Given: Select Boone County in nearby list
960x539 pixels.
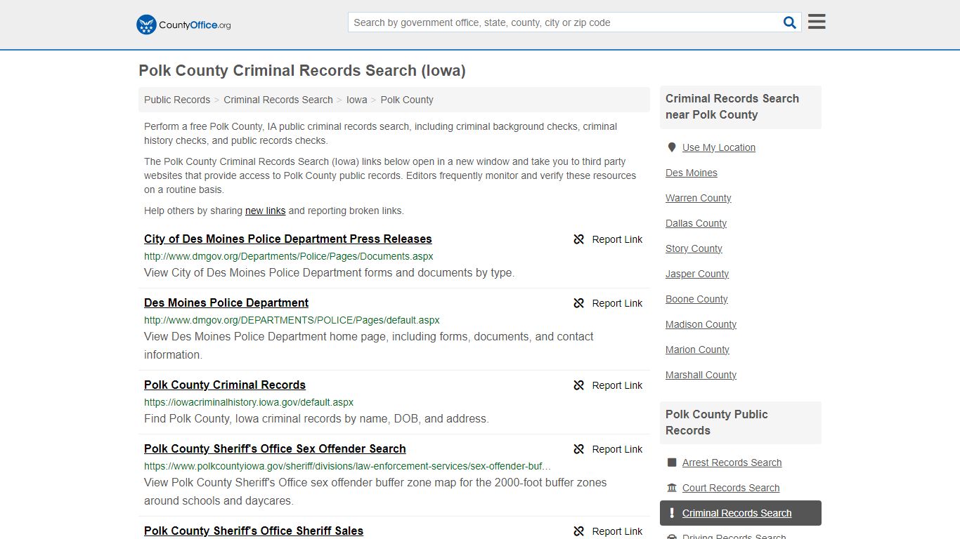Looking at the screenshot, I should [696, 299].
